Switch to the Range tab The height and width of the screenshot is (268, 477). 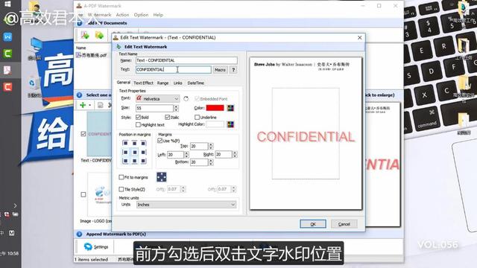[x=162, y=83]
